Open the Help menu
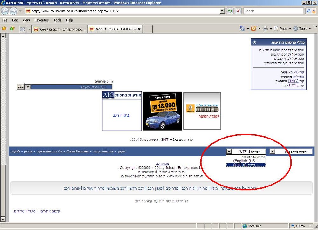This screenshot has width=318, height=230. coord(69,20)
